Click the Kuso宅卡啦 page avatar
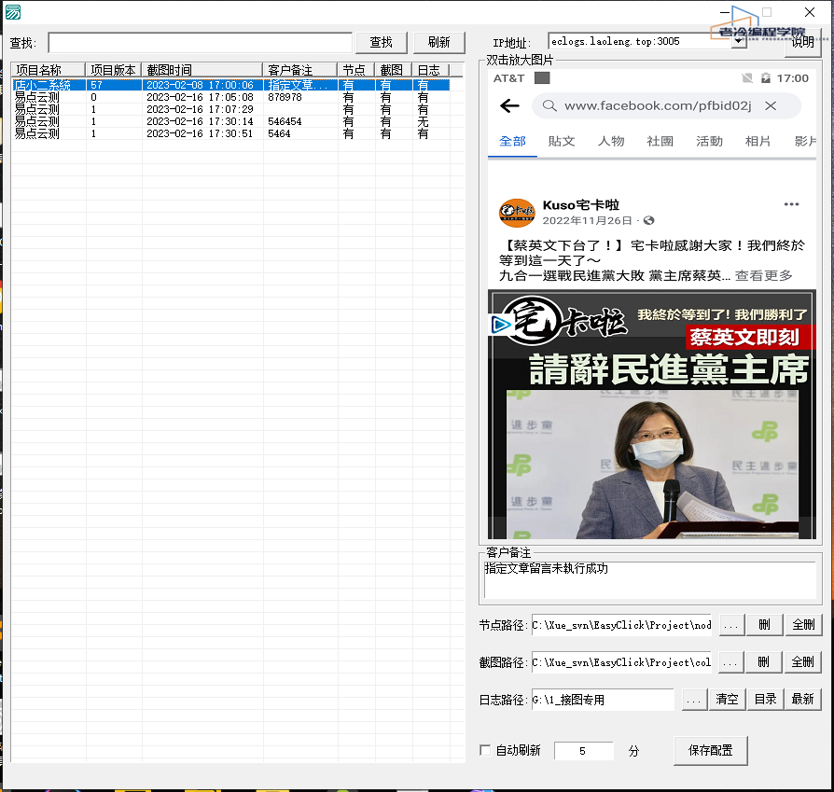This screenshot has height=792, width=834. tap(517, 213)
